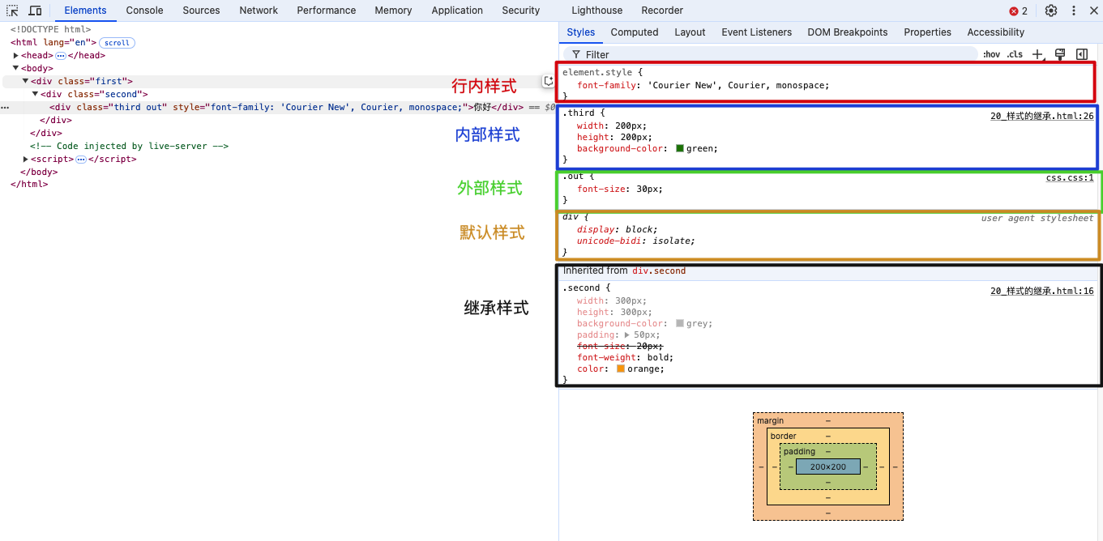Viewport: 1103px width, 541px height.
Task: Select the live-server injected comment line
Action: [x=129, y=146]
